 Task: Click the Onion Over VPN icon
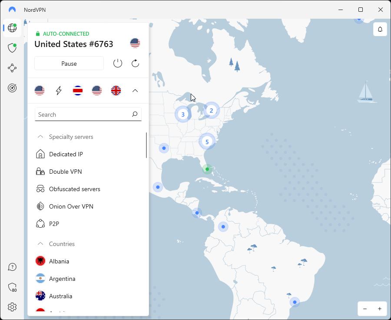[40, 206]
